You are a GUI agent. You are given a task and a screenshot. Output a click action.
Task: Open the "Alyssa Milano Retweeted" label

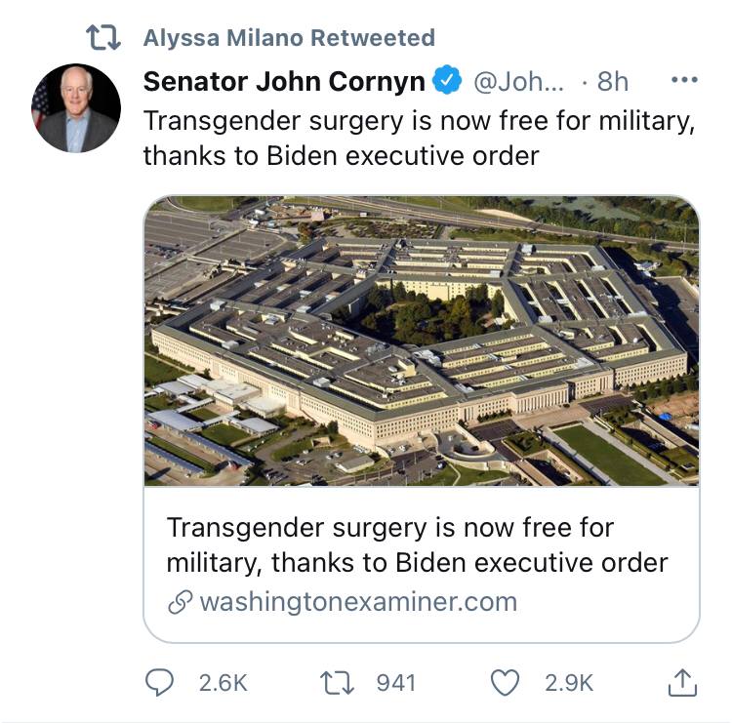(289, 38)
